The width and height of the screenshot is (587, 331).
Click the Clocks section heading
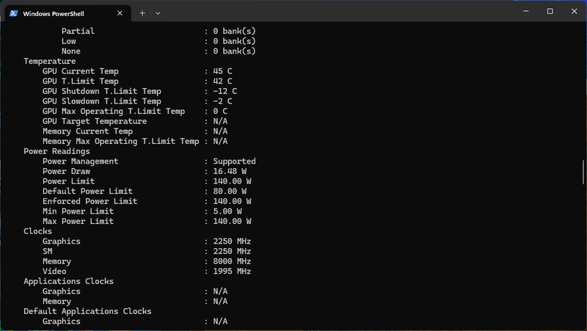point(40,231)
